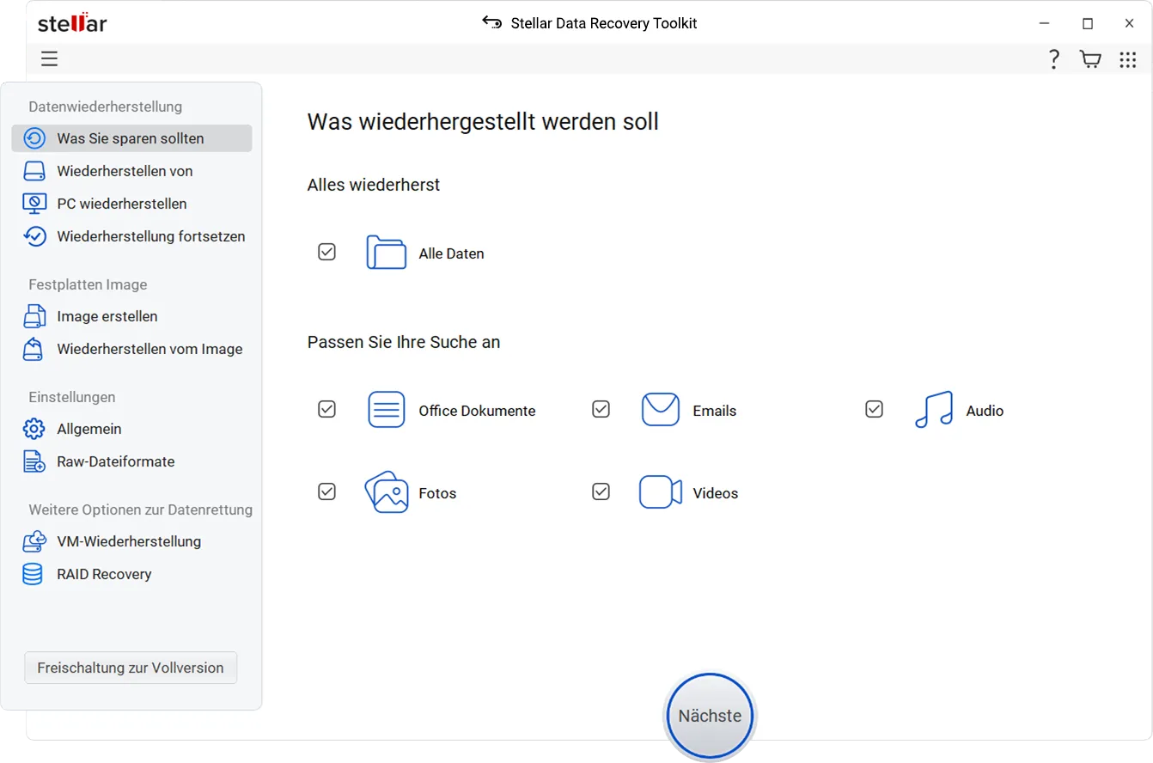Click the gear icon for Allgemein
This screenshot has height=763, width=1153.
point(34,429)
